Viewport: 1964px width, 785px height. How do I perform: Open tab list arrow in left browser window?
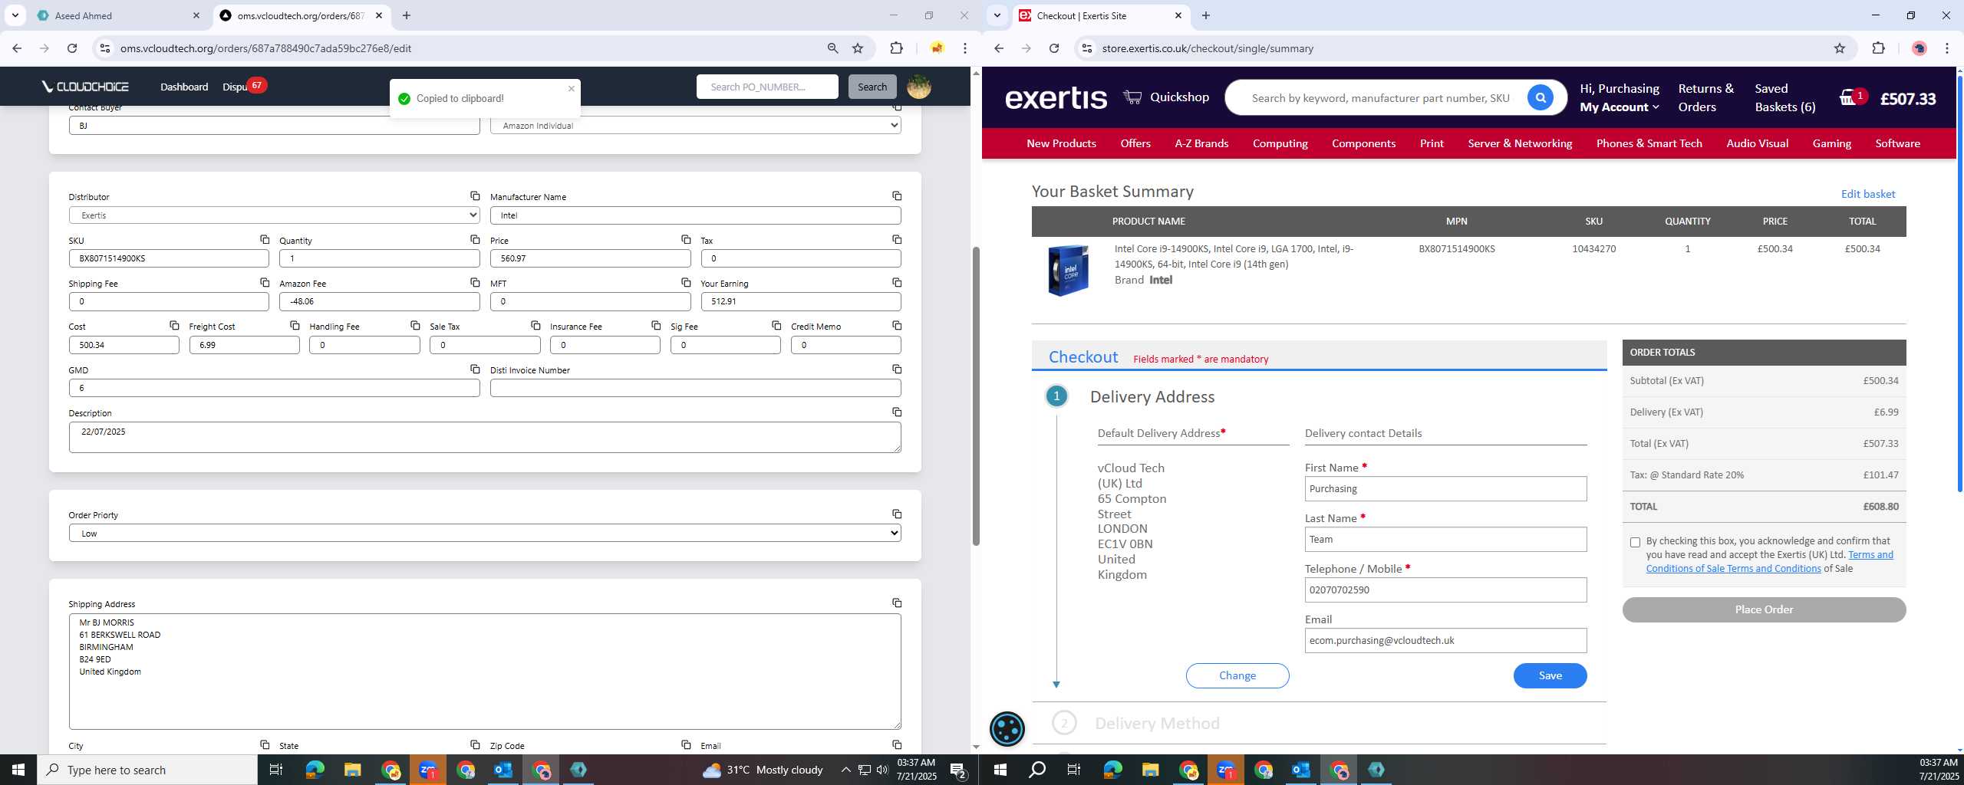point(15,15)
